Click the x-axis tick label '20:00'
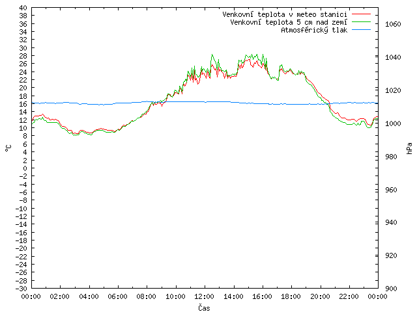The width and height of the screenshot is (417, 312). 320,296
